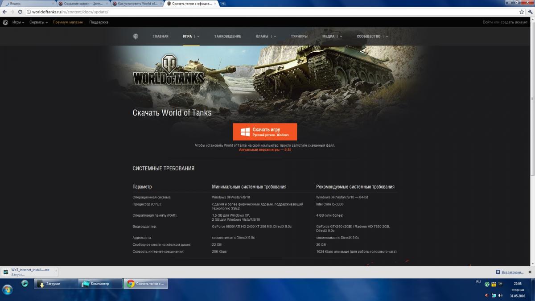Open a new browser tab

pyautogui.click(x=223, y=4)
